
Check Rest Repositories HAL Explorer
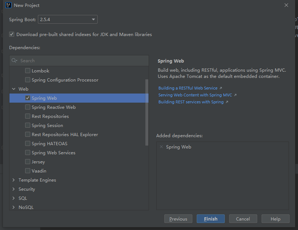click(x=28, y=134)
